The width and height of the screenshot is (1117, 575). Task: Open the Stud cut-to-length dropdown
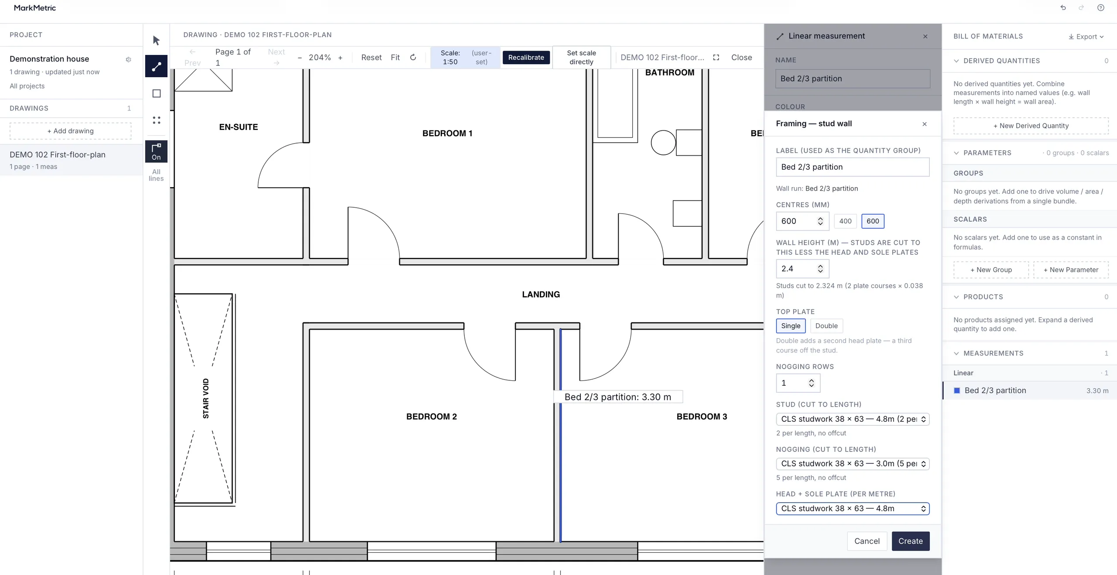(853, 419)
